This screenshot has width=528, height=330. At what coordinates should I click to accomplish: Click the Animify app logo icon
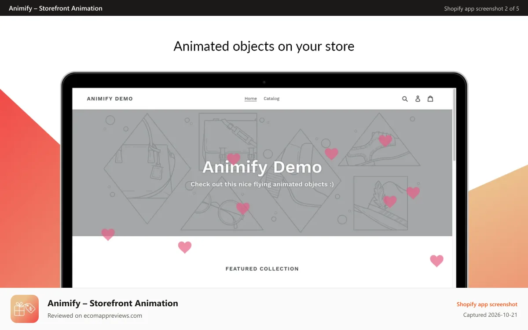click(25, 309)
